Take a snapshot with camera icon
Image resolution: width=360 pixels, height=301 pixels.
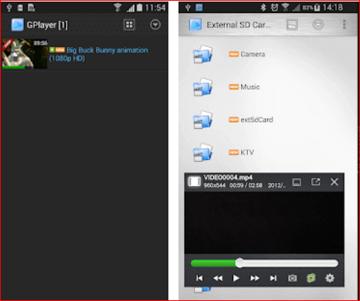[292, 278]
